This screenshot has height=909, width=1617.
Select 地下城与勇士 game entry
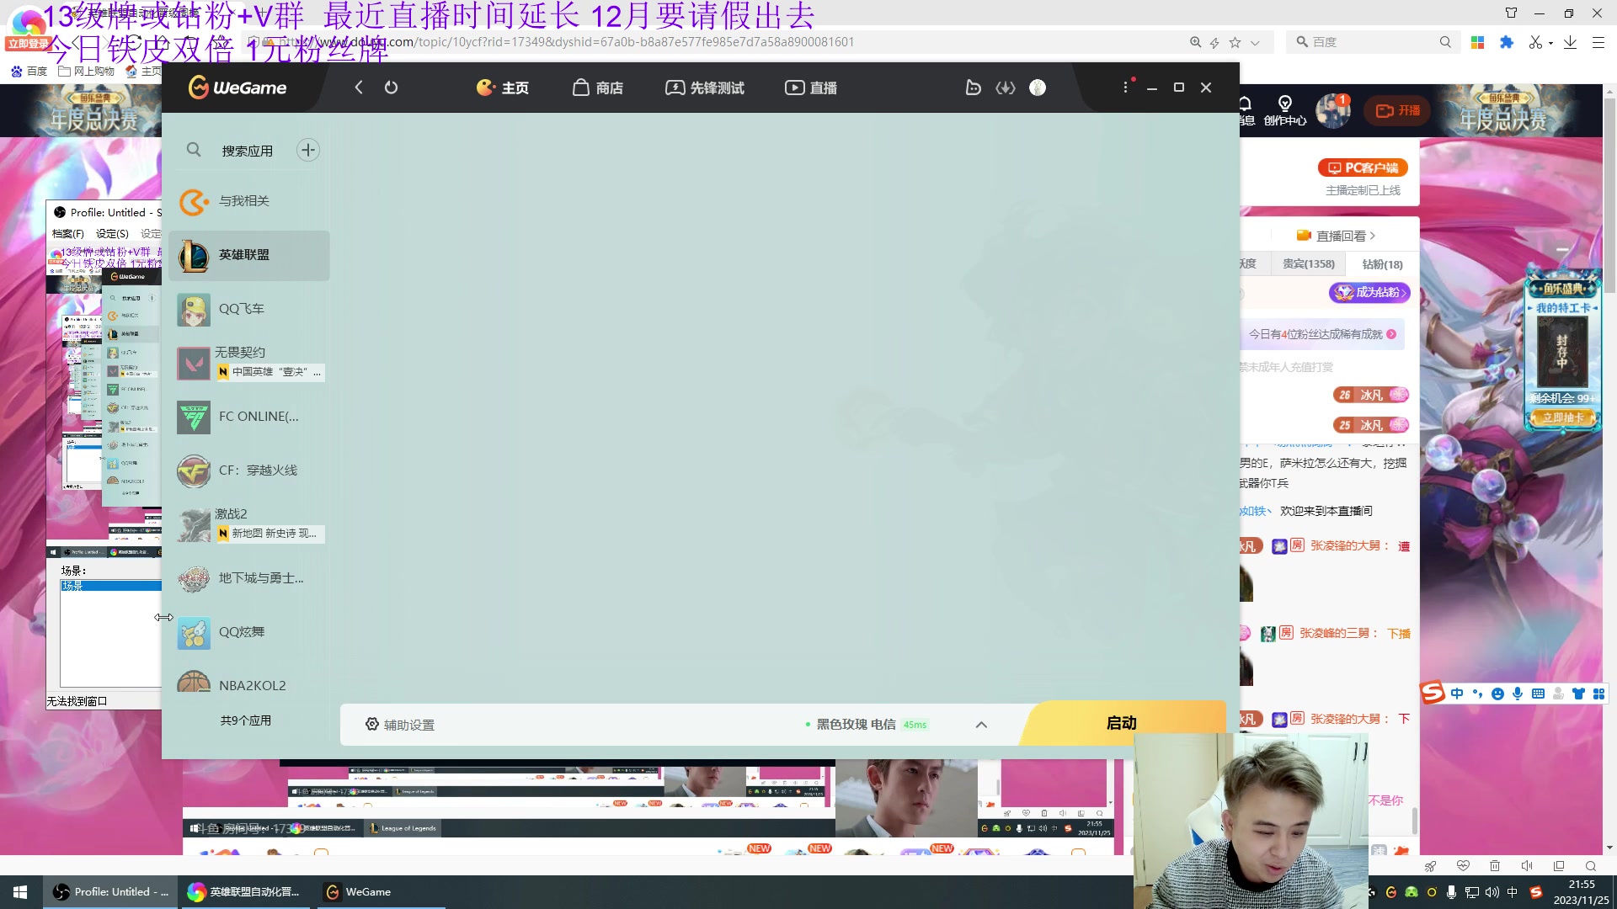249,578
